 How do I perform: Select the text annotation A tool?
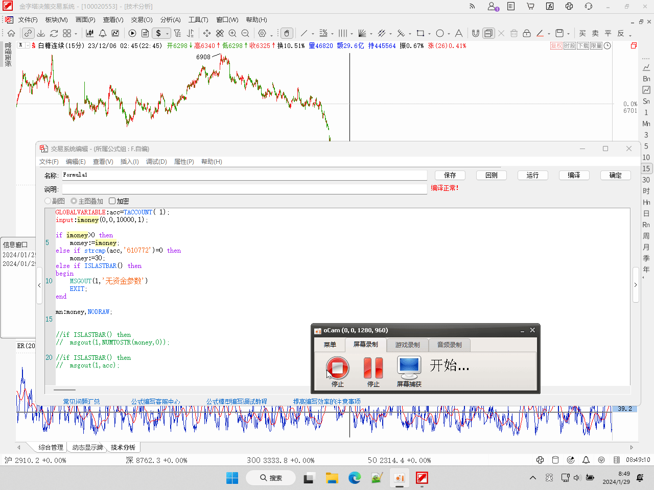(459, 33)
